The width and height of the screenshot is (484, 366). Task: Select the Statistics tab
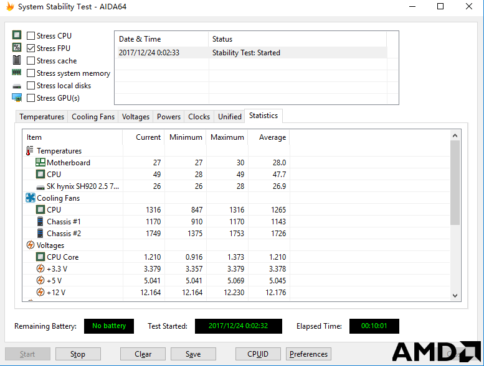click(x=263, y=116)
